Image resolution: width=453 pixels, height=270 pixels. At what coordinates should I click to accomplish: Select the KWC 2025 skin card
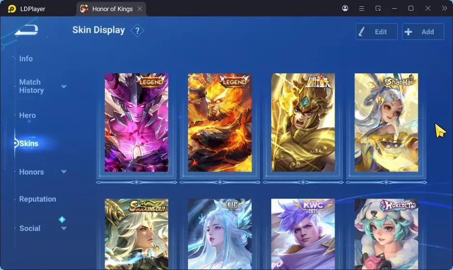[x=303, y=234]
